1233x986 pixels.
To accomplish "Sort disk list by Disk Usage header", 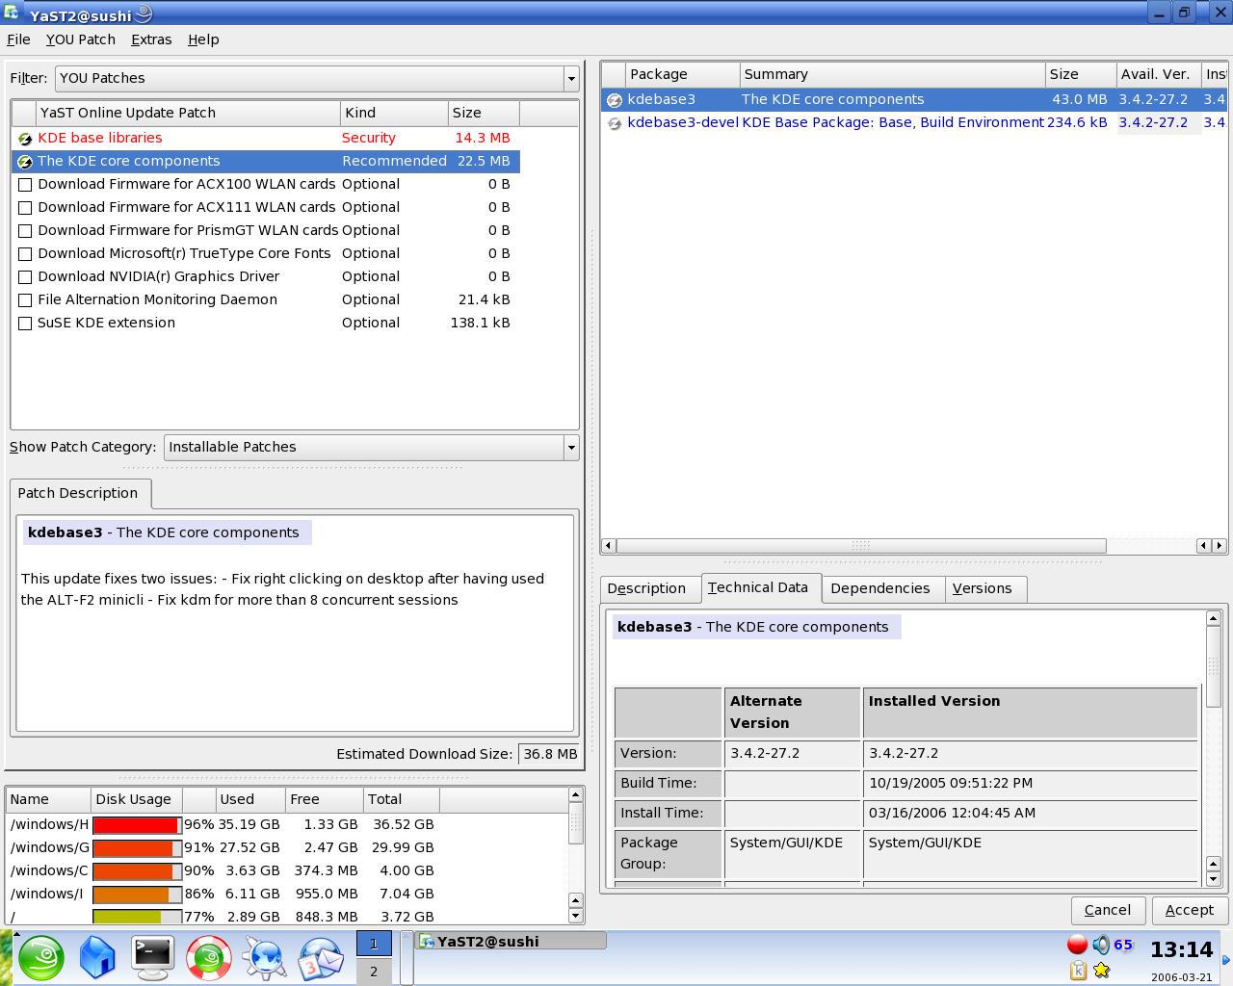I will [136, 799].
